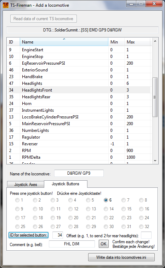The width and height of the screenshot is (165, 268).
Task: Click the empty Offset input field
Action: [146, 235]
